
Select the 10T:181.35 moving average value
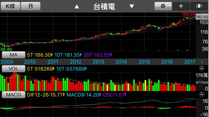(68, 55)
